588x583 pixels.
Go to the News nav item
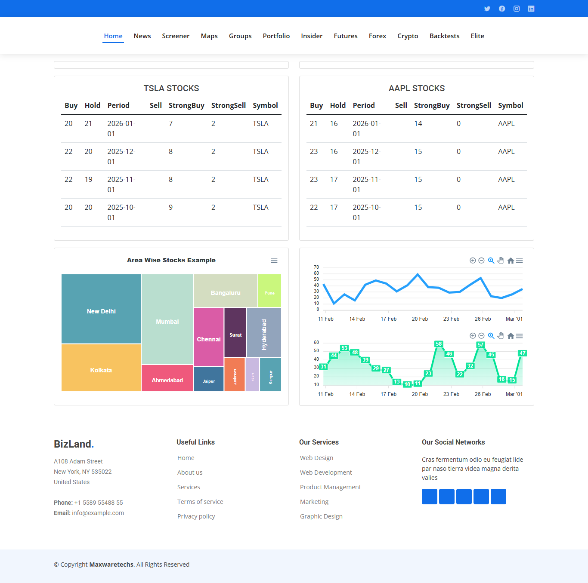[x=142, y=36]
